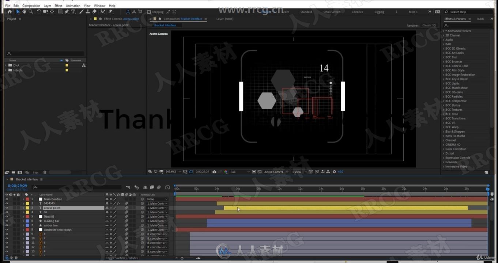Hide the under line layer eye
The image size is (498, 263).
point(7,225)
